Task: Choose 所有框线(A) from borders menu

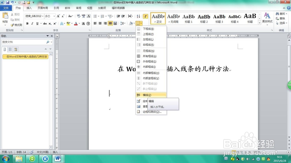Action: point(151,56)
